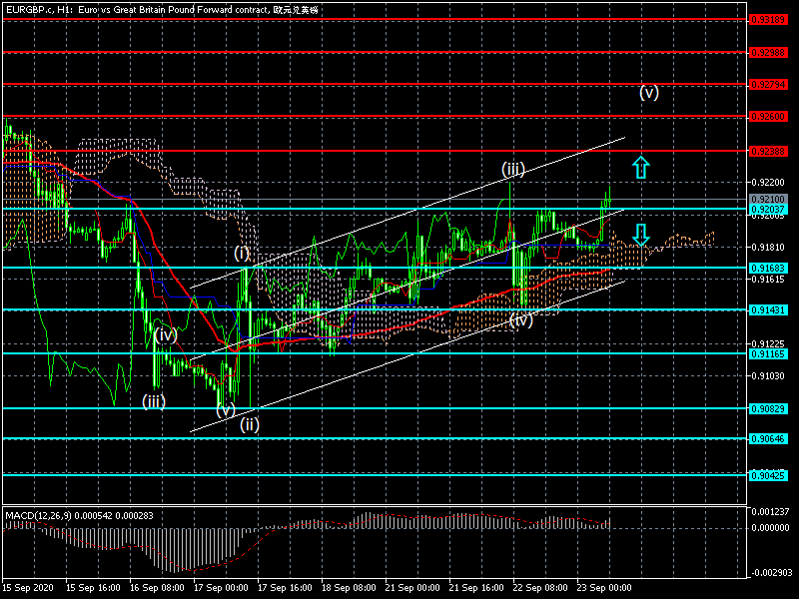This screenshot has width=799, height=599.
Task: Click the 17 Sep 00:00 time axis label
Action: pos(221,587)
